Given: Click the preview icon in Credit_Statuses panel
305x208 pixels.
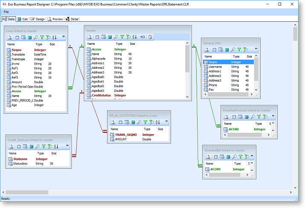Looking at the screenshot, I should coord(12,146).
